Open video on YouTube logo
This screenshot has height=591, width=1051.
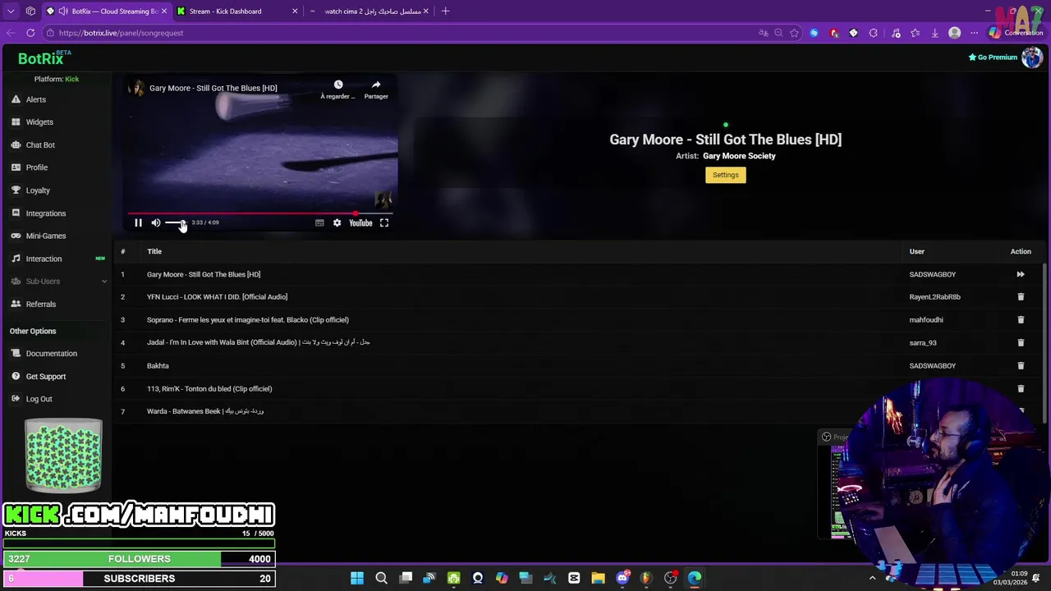(x=360, y=223)
